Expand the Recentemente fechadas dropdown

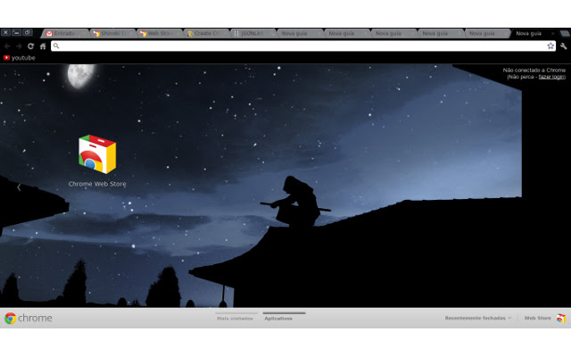(x=478, y=318)
